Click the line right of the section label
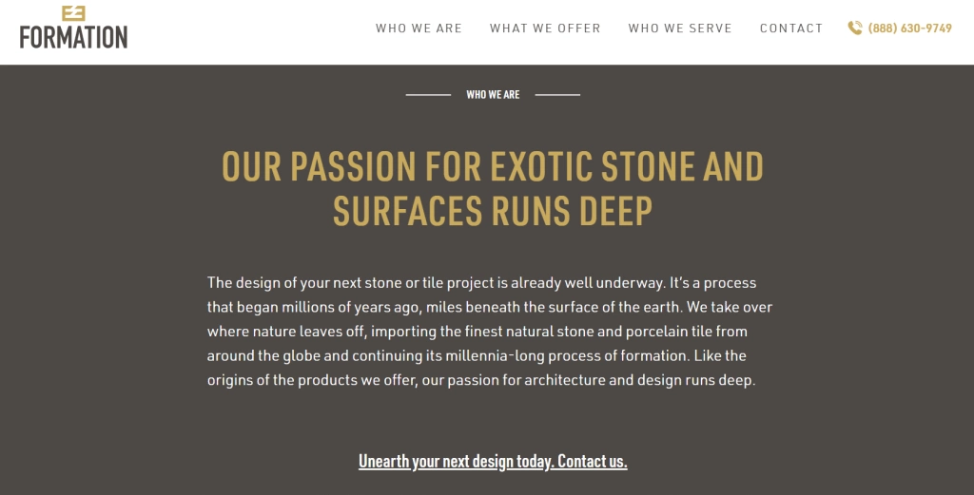This screenshot has width=974, height=495. (x=557, y=95)
